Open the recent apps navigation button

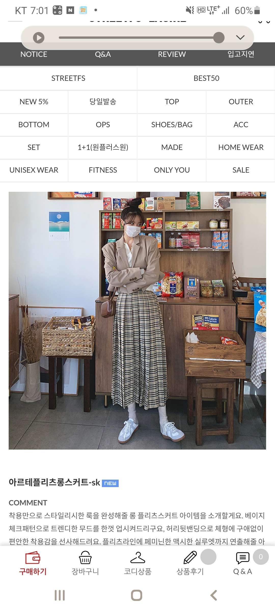[x=60, y=595]
